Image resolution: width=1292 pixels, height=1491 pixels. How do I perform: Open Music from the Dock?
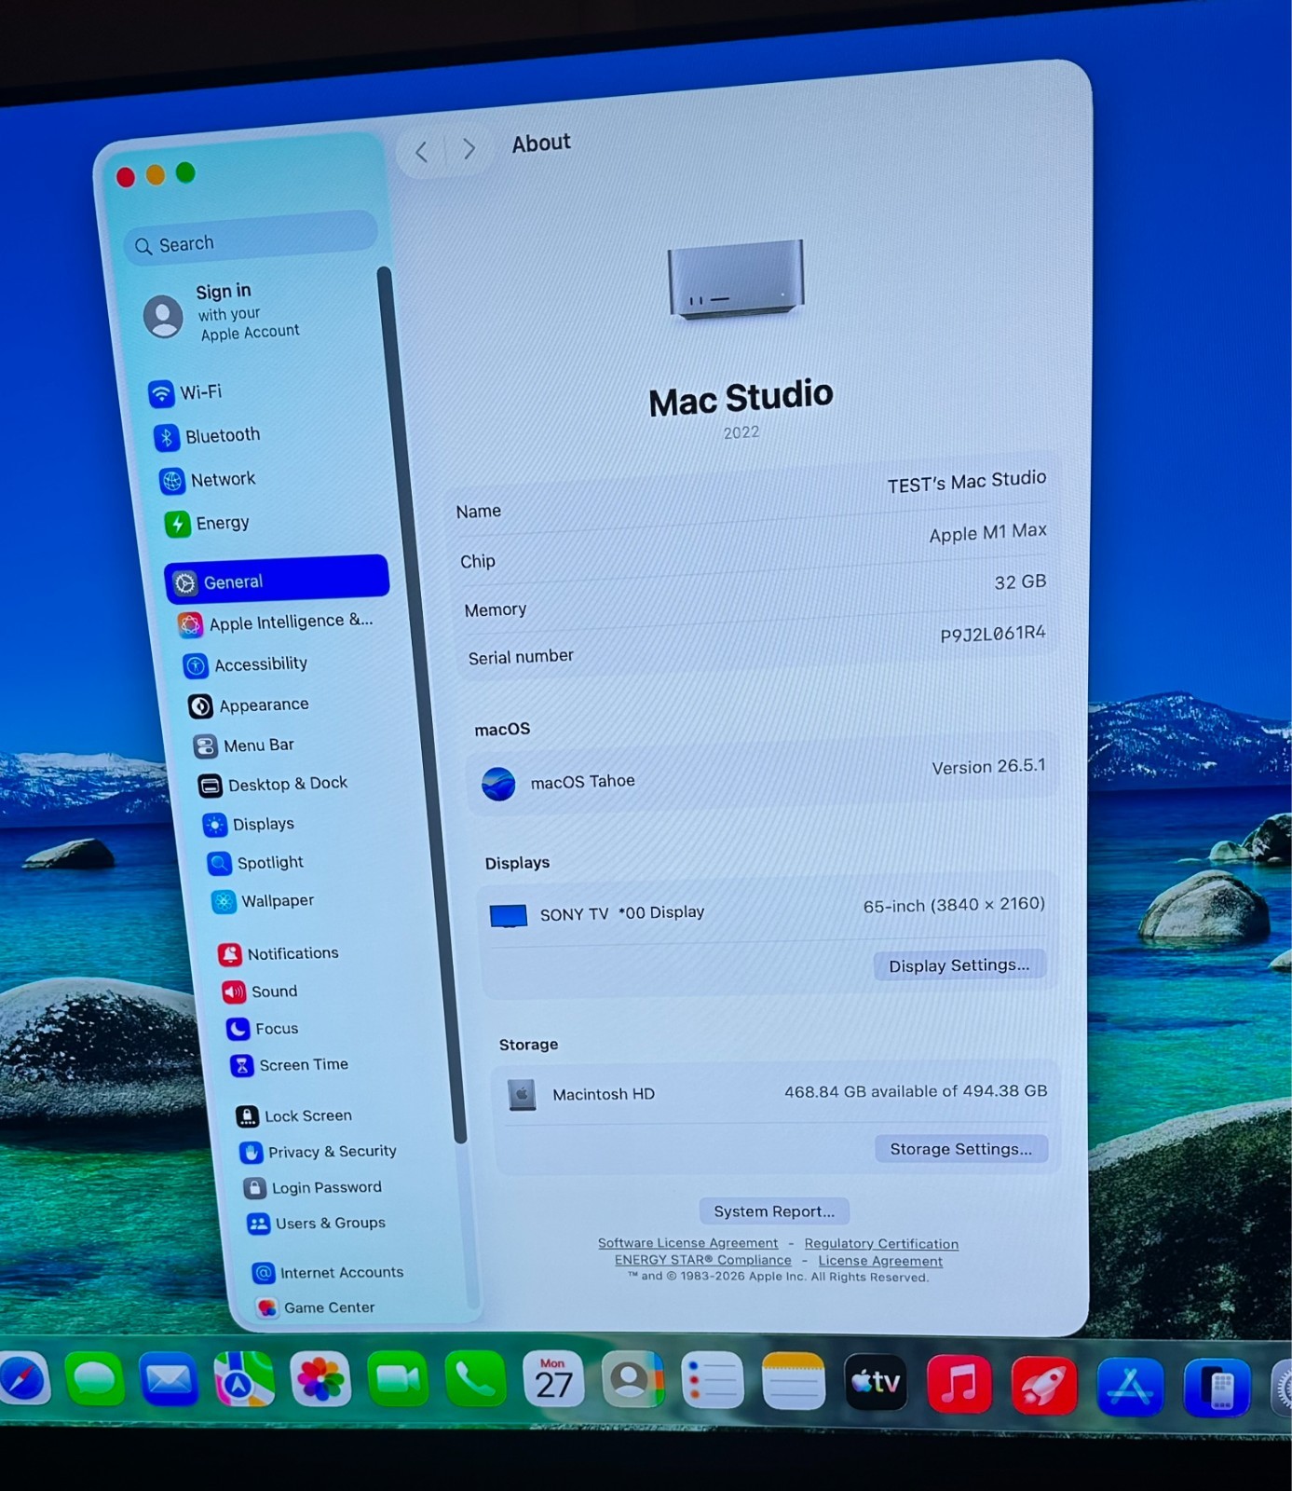click(x=959, y=1385)
